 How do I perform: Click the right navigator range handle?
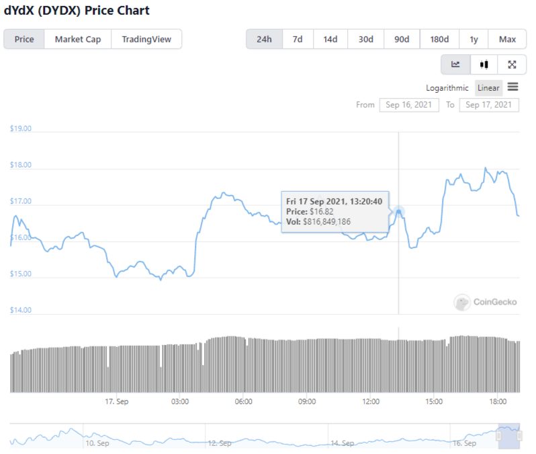[520, 436]
